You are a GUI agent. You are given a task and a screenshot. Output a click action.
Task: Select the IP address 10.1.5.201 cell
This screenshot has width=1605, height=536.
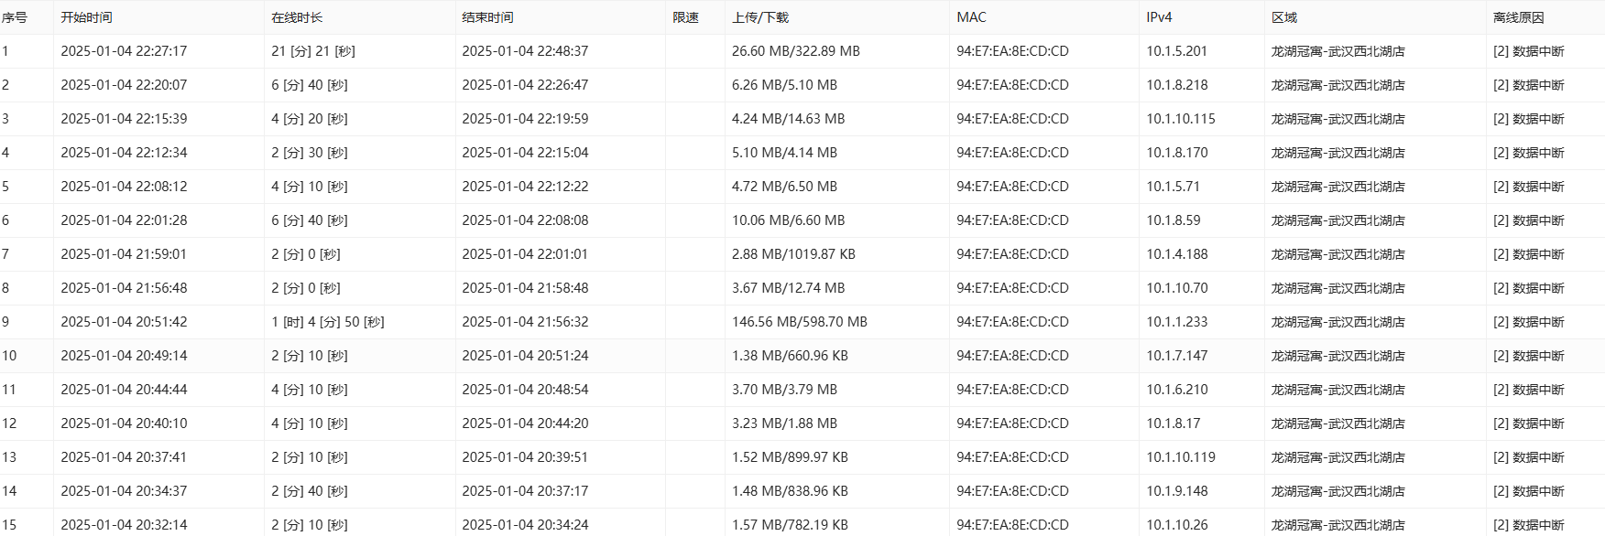pos(1176,51)
